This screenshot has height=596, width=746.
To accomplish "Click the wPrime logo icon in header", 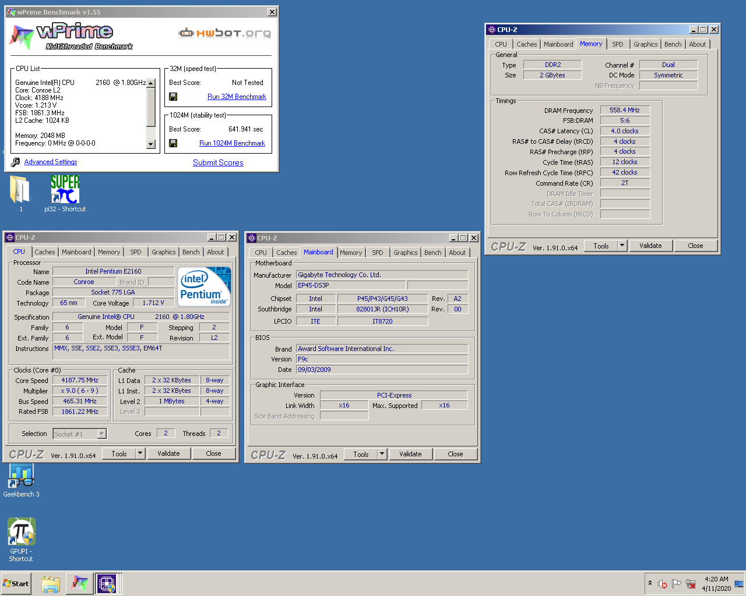I will click(x=21, y=37).
